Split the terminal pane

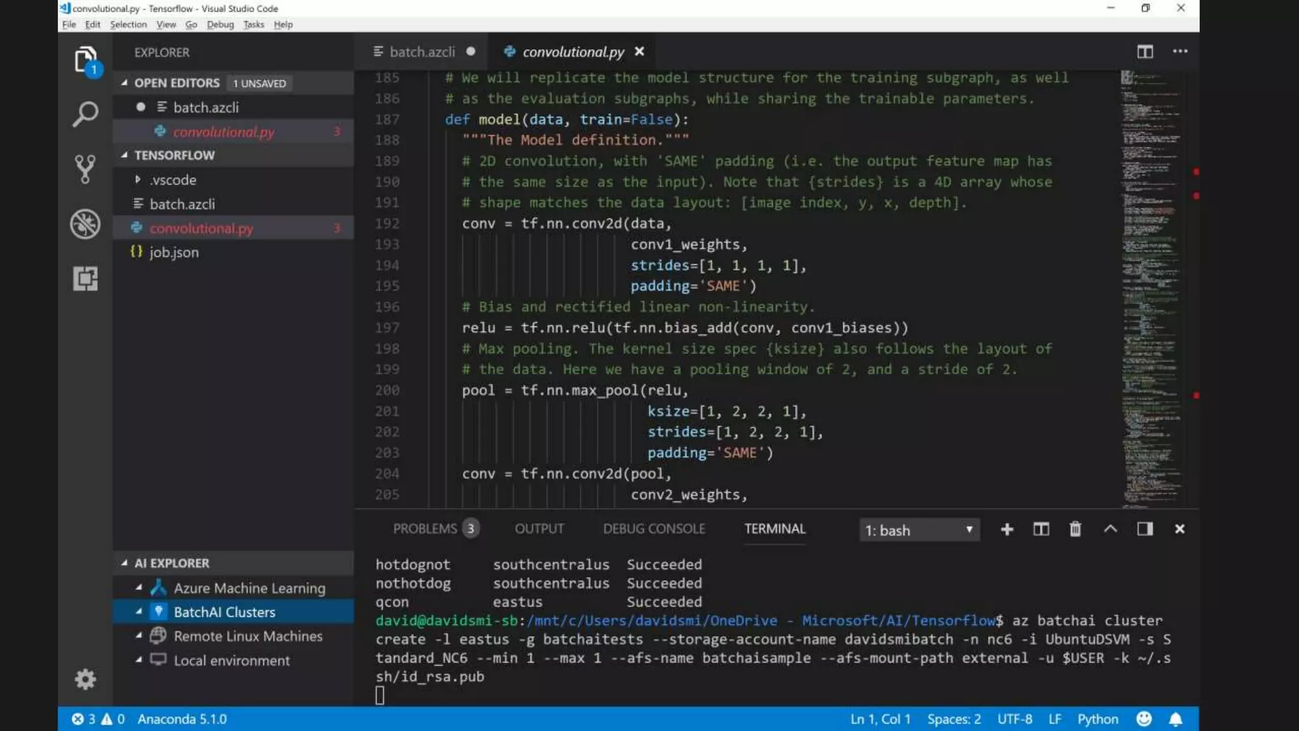[1041, 529]
